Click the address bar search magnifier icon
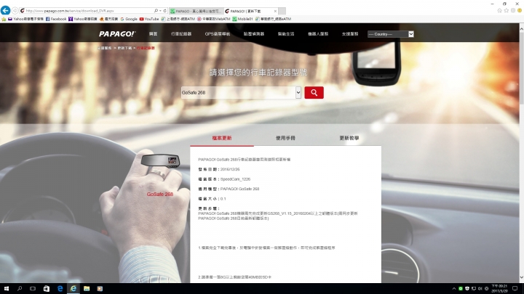This screenshot has width=524, height=294. (x=156, y=11)
